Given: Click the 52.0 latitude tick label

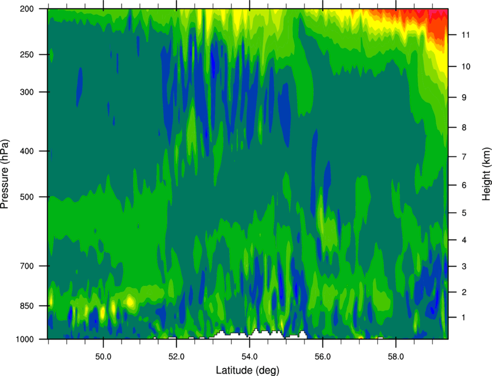Looking at the screenshot, I should (177, 357).
